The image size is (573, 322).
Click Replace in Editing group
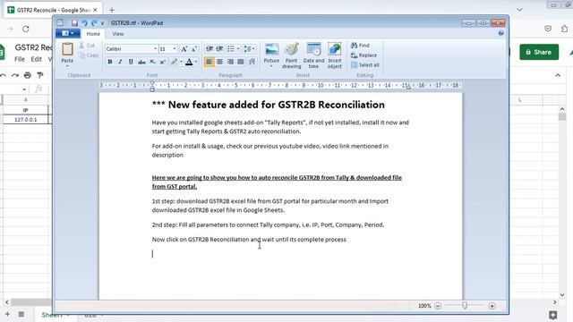[363, 55]
